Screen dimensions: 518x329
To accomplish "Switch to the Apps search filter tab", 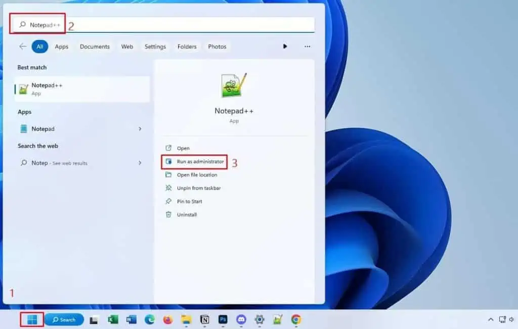I will click(x=61, y=46).
